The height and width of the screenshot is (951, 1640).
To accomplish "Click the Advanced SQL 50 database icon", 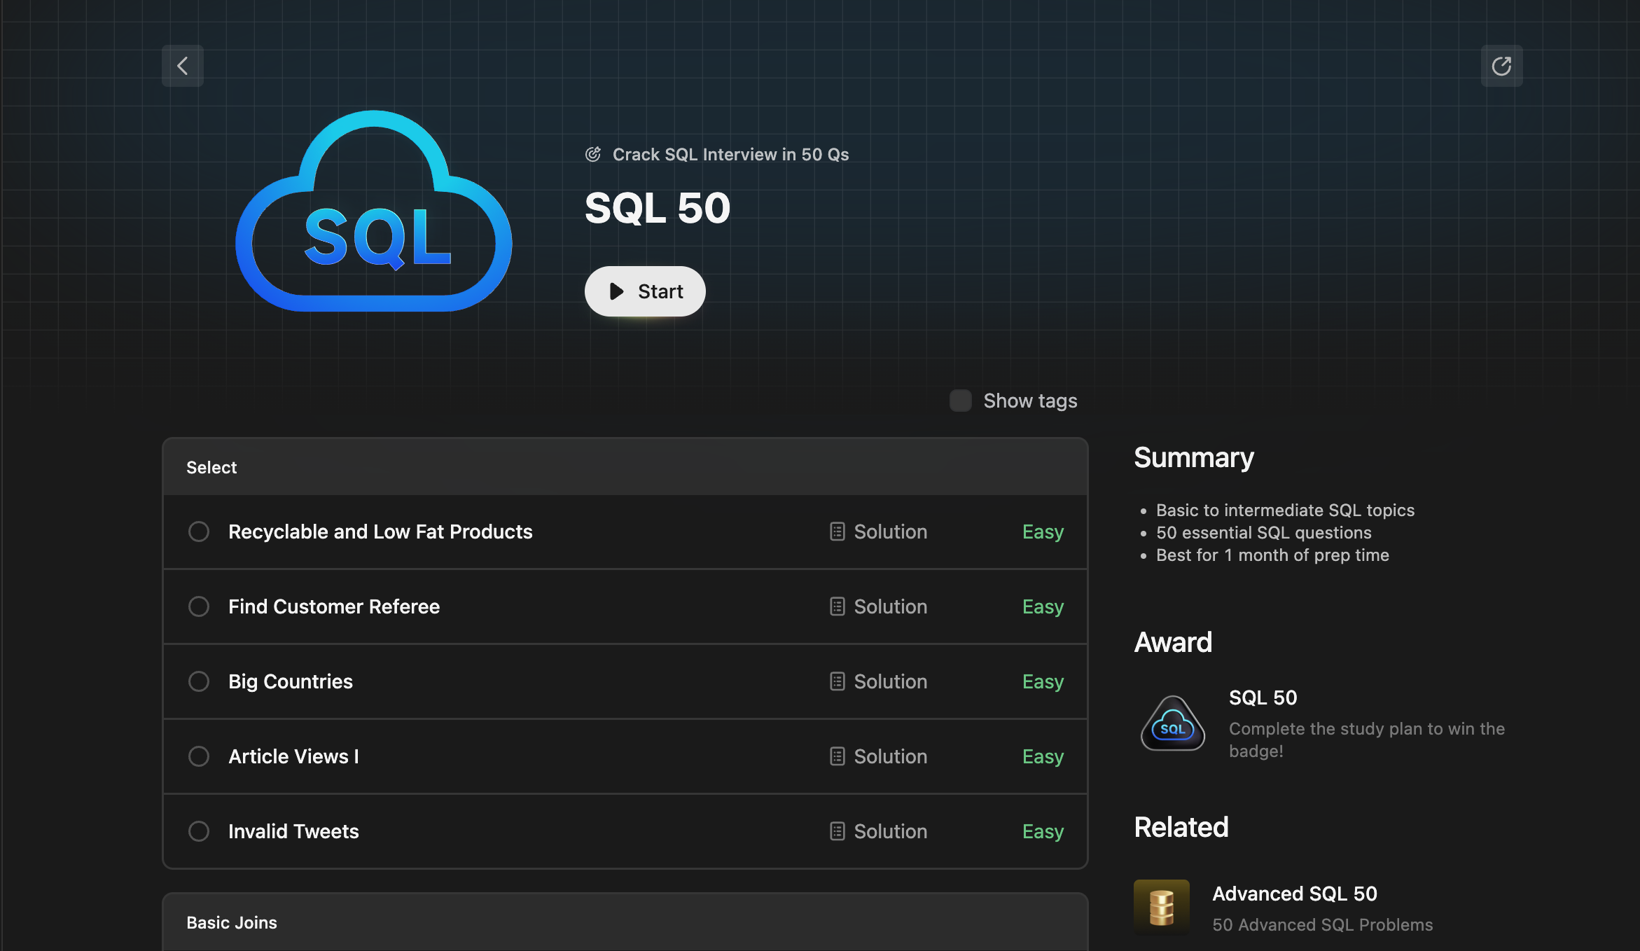I will (x=1162, y=908).
